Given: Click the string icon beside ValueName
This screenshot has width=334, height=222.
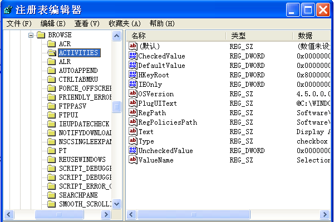Looking at the screenshot, I should coord(133,160).
